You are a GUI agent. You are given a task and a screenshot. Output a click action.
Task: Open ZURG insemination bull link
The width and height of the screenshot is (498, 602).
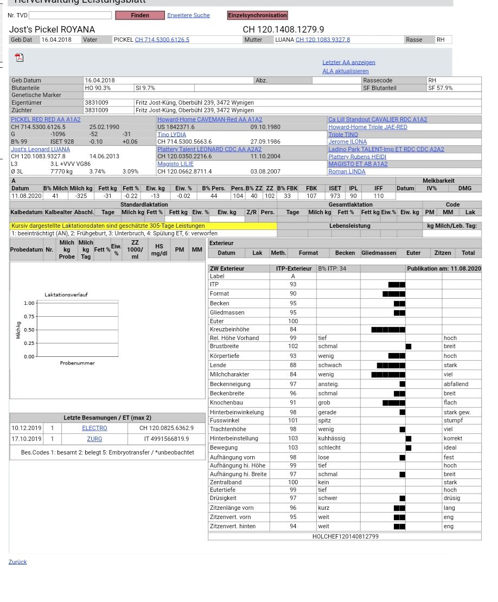[94, 439]
